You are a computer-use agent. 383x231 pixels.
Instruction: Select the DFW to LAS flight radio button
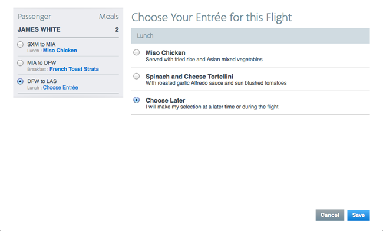pyautogui.click(x=20, y=81)
